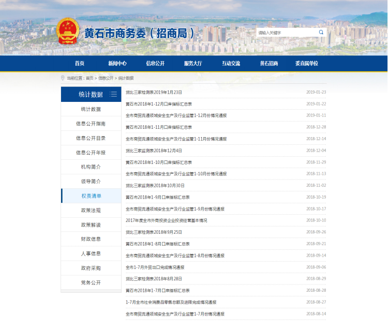Open 信息公开指南 in the sidebar

[x=91, y=124]
